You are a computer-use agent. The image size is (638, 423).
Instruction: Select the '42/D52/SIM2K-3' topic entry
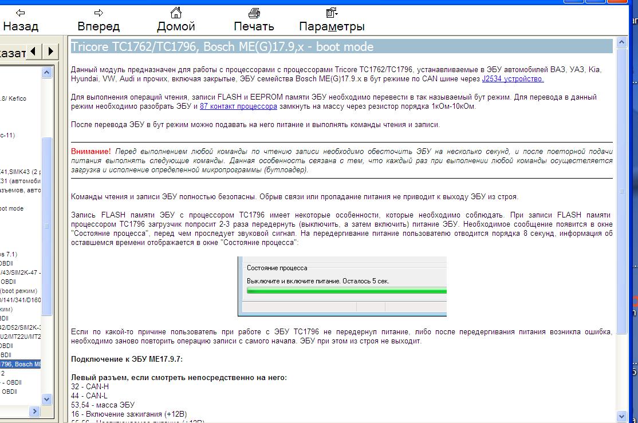click(21, 327)
